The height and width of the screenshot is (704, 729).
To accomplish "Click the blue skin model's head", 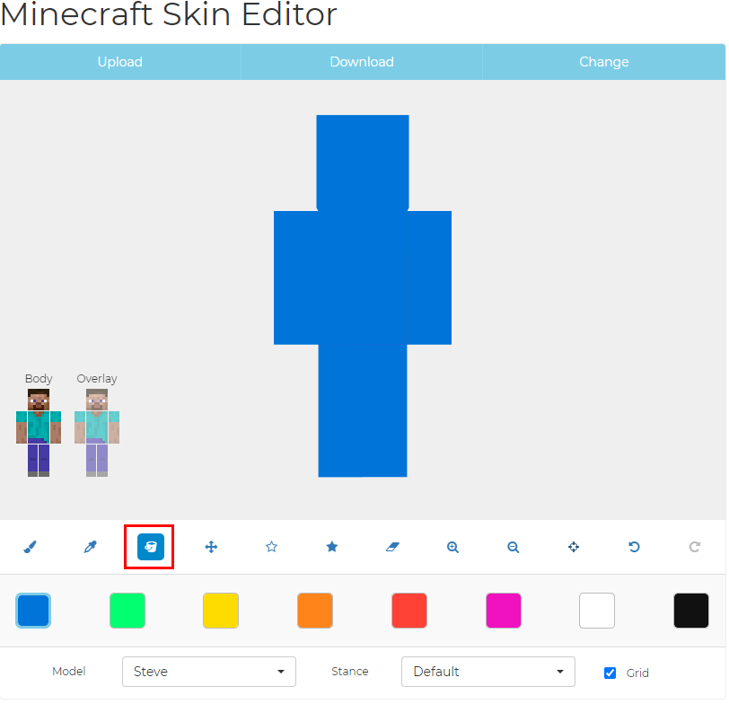I will (363, 163).
